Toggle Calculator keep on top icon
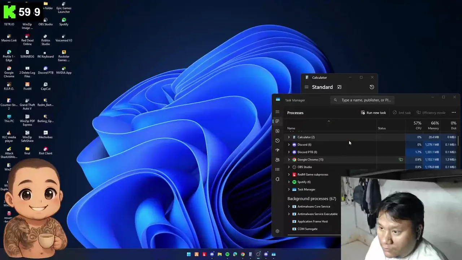The width and height of the screenshot is (462, 260). coord(339,87)
